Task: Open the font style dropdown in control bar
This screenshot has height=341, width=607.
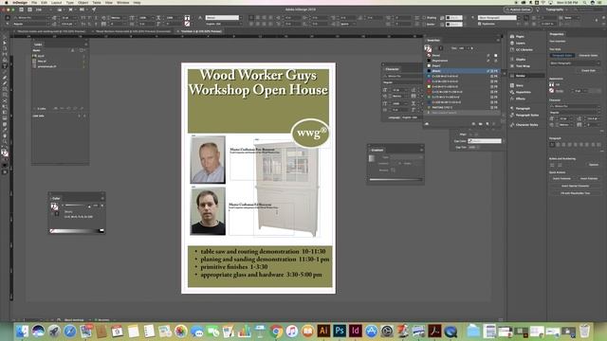Action: [x=31, y=24]
